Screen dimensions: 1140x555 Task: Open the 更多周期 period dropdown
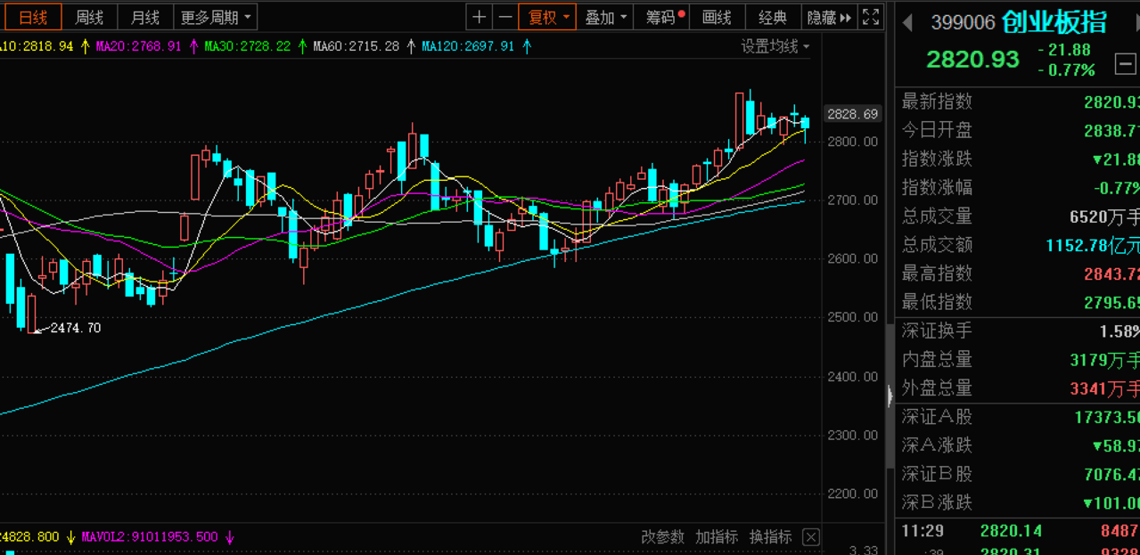[217, 17]
